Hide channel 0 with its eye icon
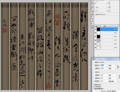The width and height of the screenshot is (120, 92). (x=95, y=29)
